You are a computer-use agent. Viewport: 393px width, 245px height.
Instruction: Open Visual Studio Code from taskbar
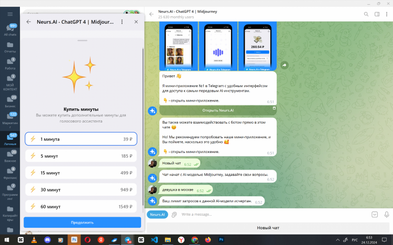point(155,240)
